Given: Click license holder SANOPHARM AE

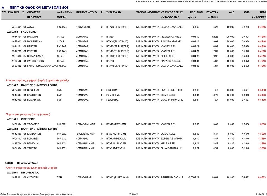Looking at the screenshot, I should pyautogui.click(x=171, y=42).
